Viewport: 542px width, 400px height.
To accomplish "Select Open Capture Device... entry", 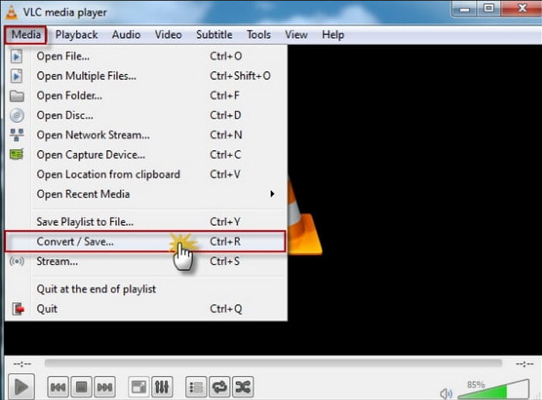I will 146,155.
